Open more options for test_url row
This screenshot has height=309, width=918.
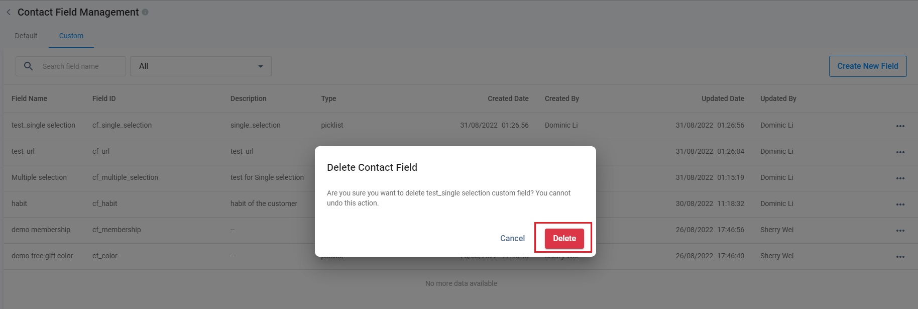pyautogui.click(x=900, y=152)
